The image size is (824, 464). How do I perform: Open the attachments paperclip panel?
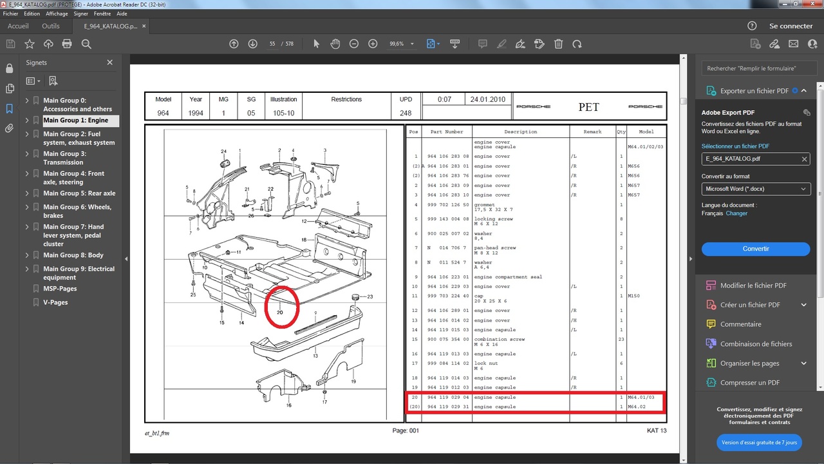(9, 128)
